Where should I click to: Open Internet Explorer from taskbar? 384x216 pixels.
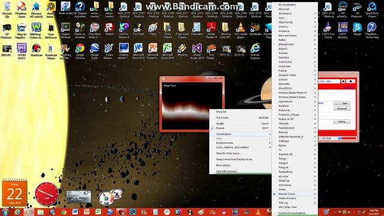(17, 212)
